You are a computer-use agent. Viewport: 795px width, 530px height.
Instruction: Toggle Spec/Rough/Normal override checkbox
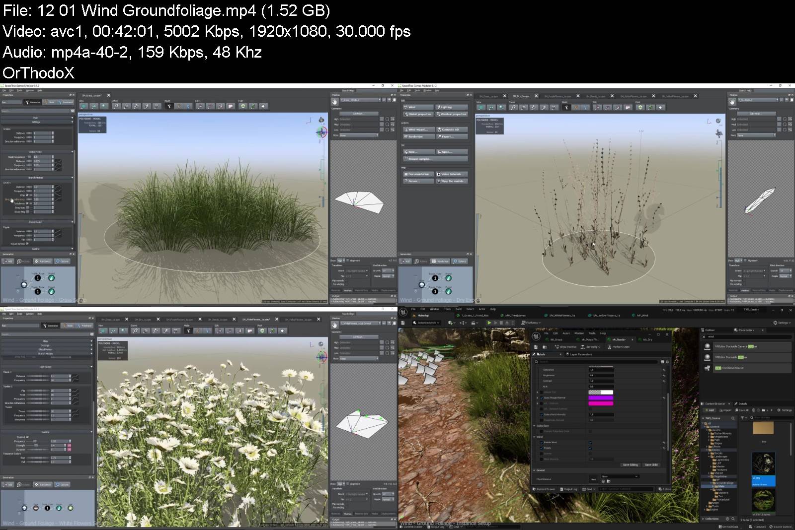click(542, 397)
